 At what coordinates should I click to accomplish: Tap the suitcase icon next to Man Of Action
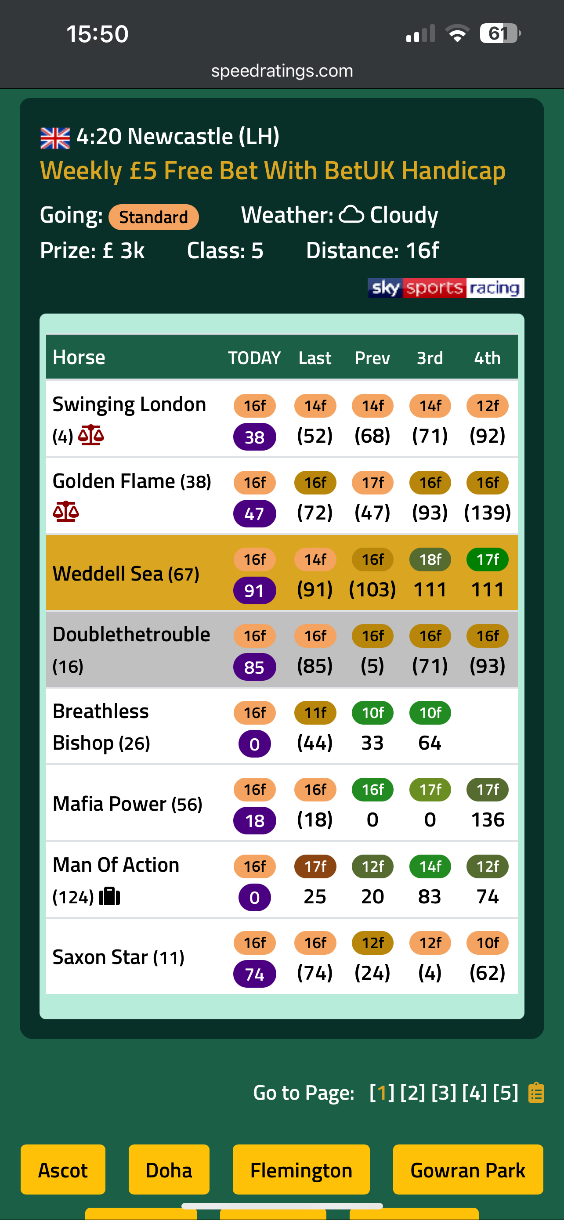(109, 896)
